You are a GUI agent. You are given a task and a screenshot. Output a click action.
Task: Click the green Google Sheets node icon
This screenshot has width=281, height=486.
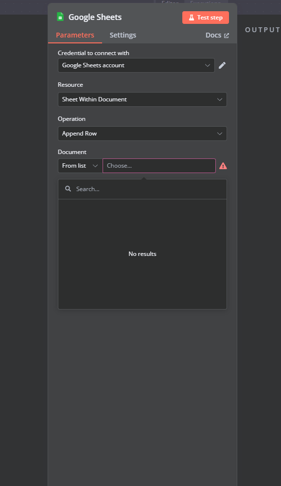(x=60, y=17)
